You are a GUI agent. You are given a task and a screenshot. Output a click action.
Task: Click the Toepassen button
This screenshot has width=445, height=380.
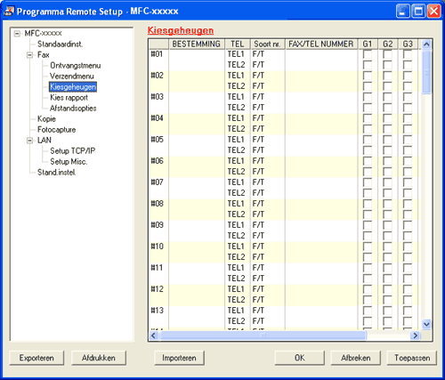pos(412,358)
